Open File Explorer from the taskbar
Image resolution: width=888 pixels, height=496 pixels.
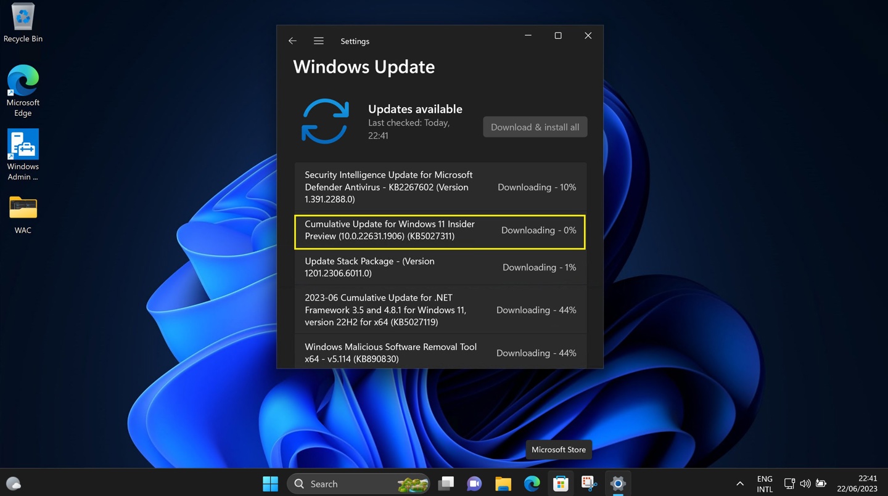(503, 484)
